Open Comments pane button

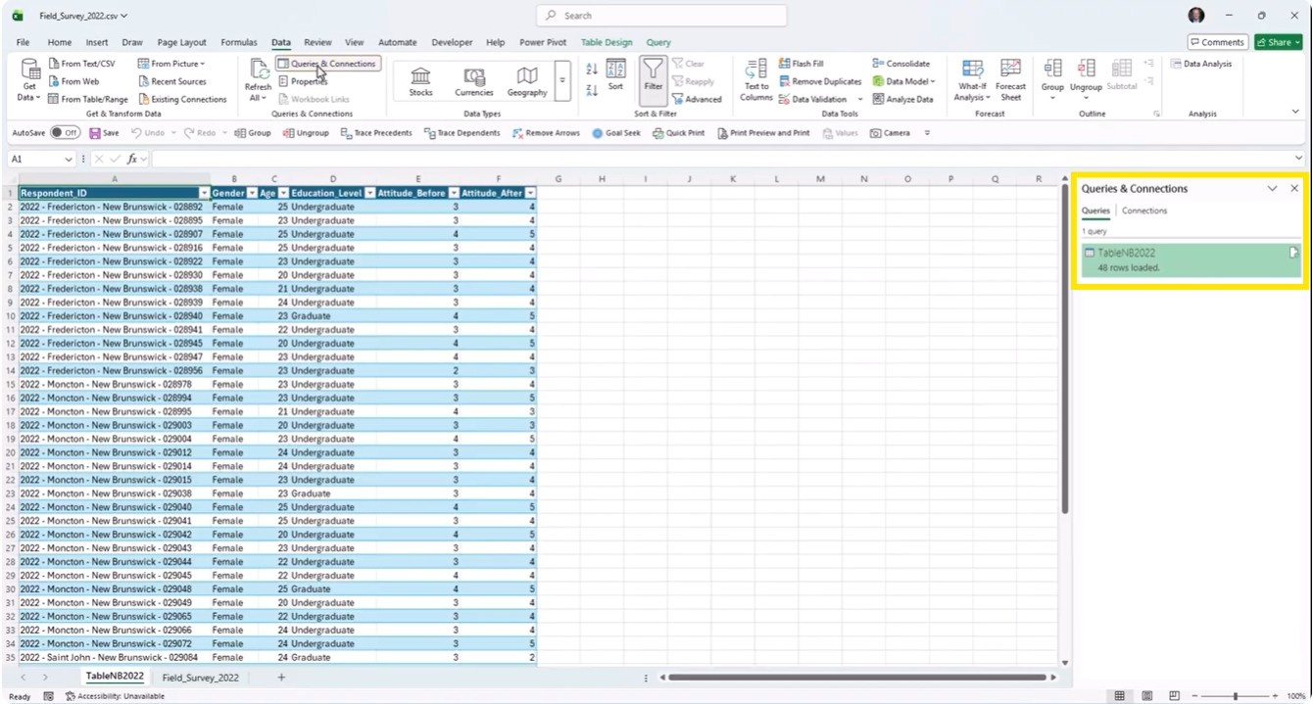pyautogui.click(x=1216, y=42)
